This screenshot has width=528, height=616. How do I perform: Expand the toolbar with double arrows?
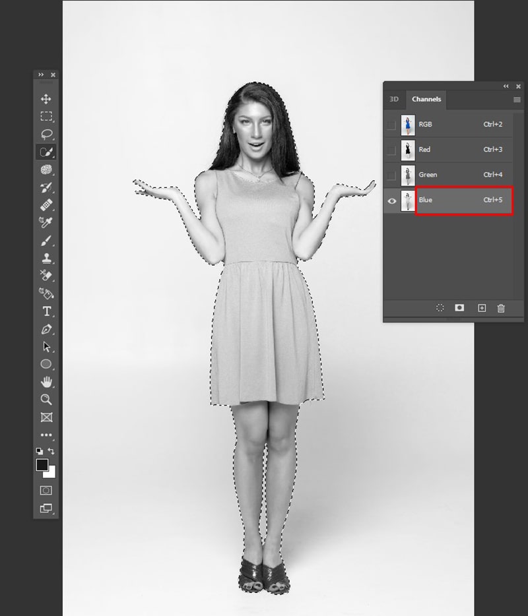click(41, 75)
